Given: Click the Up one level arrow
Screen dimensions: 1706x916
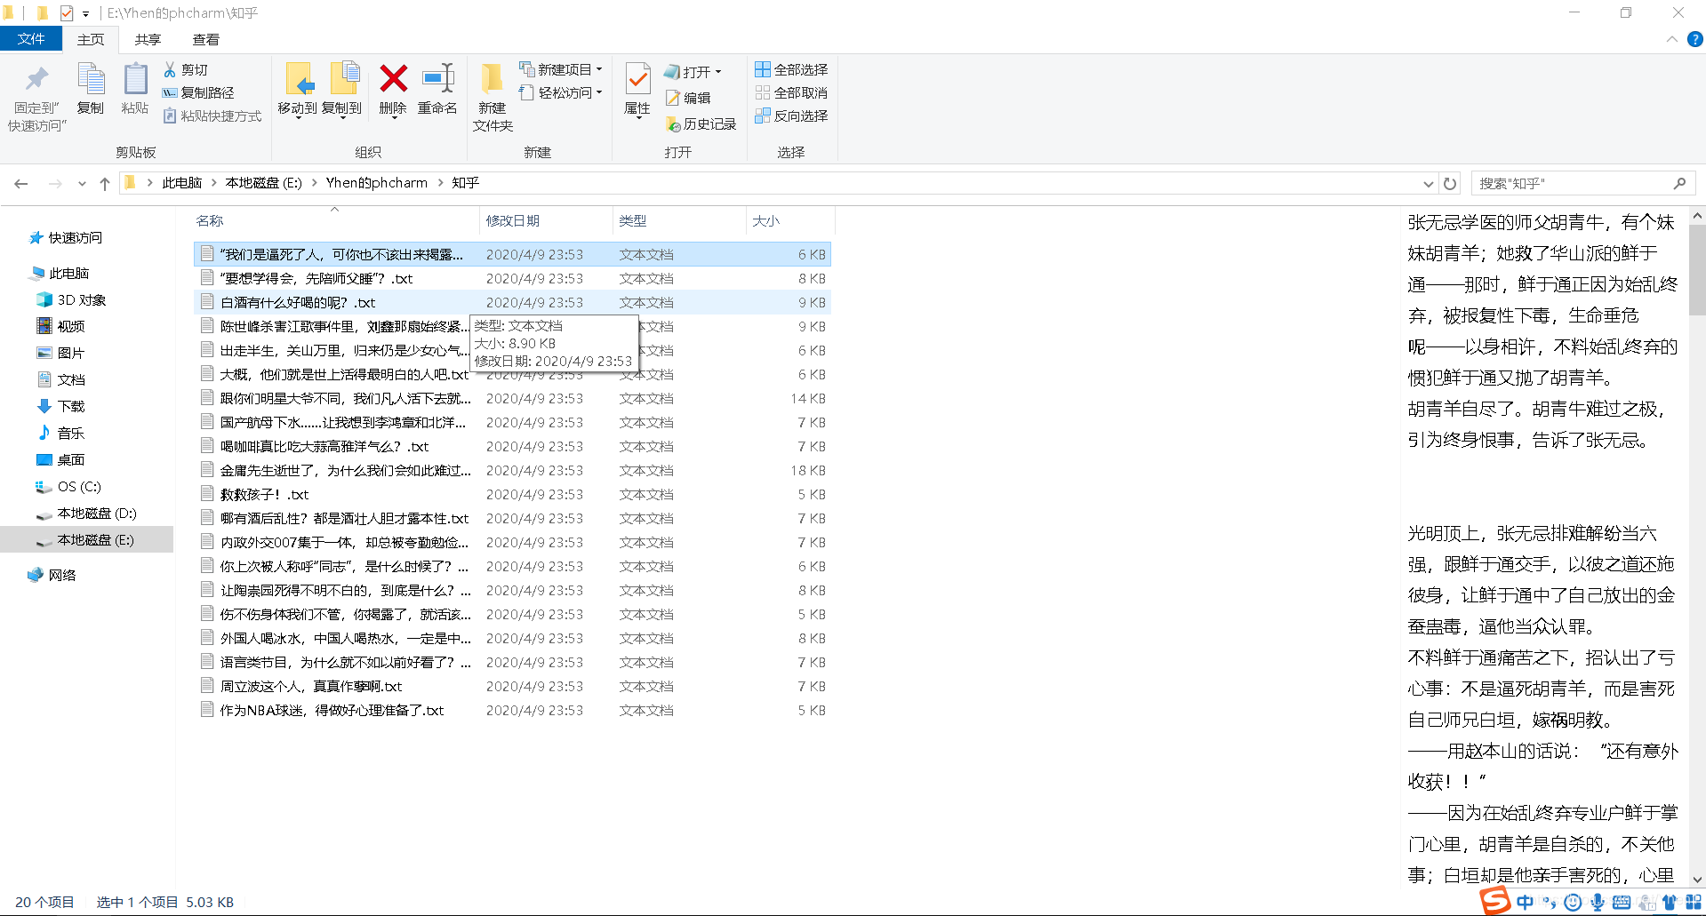Looking at the screenshot, I should (x=105, y=183).
